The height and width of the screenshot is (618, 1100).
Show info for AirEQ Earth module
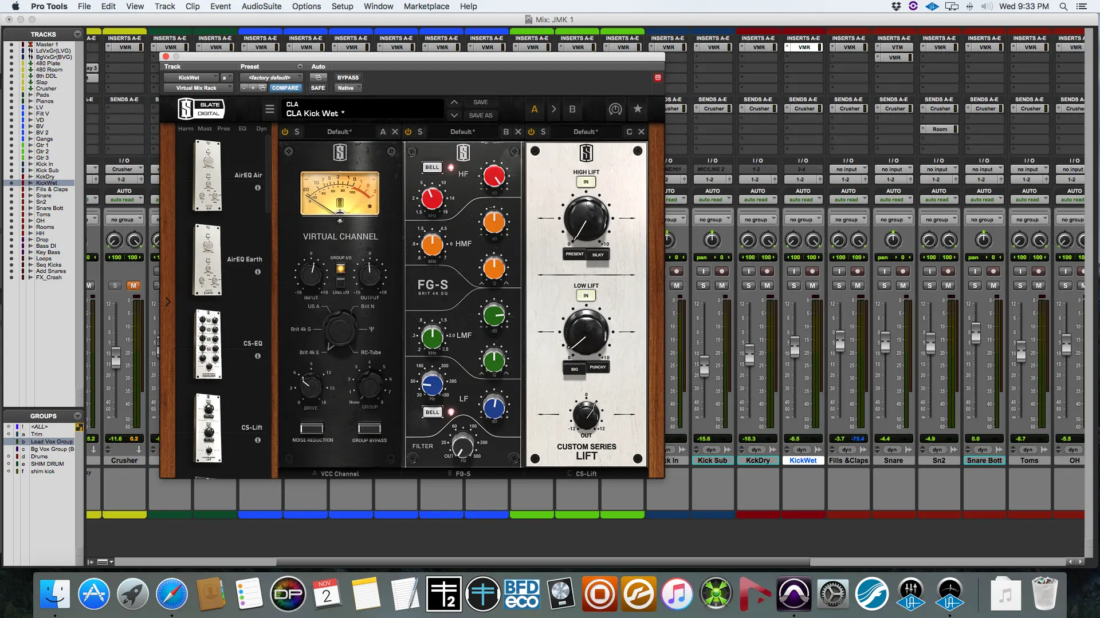[x=258, y=272]
